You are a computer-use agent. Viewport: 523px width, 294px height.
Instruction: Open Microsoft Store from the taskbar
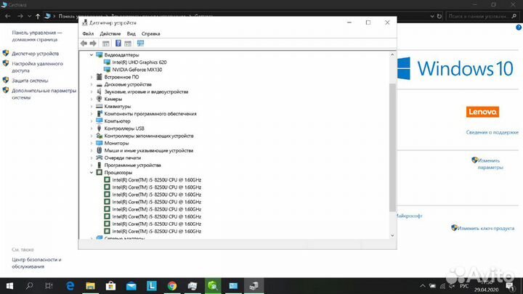point(111,285)
